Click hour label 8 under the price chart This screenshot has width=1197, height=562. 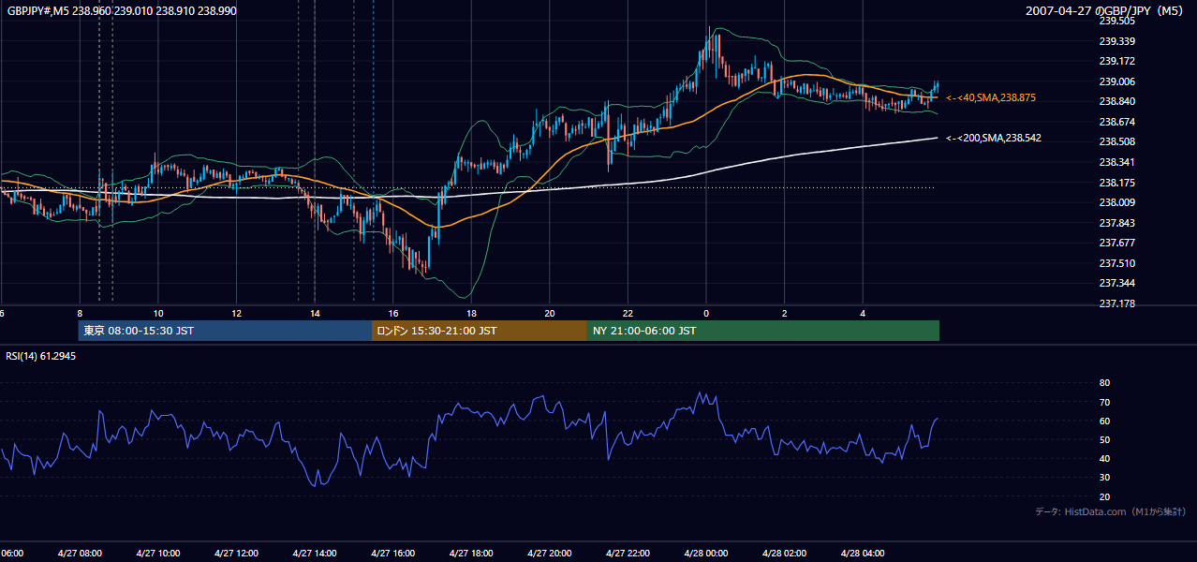pyautogui.click(x=80, y=314)
